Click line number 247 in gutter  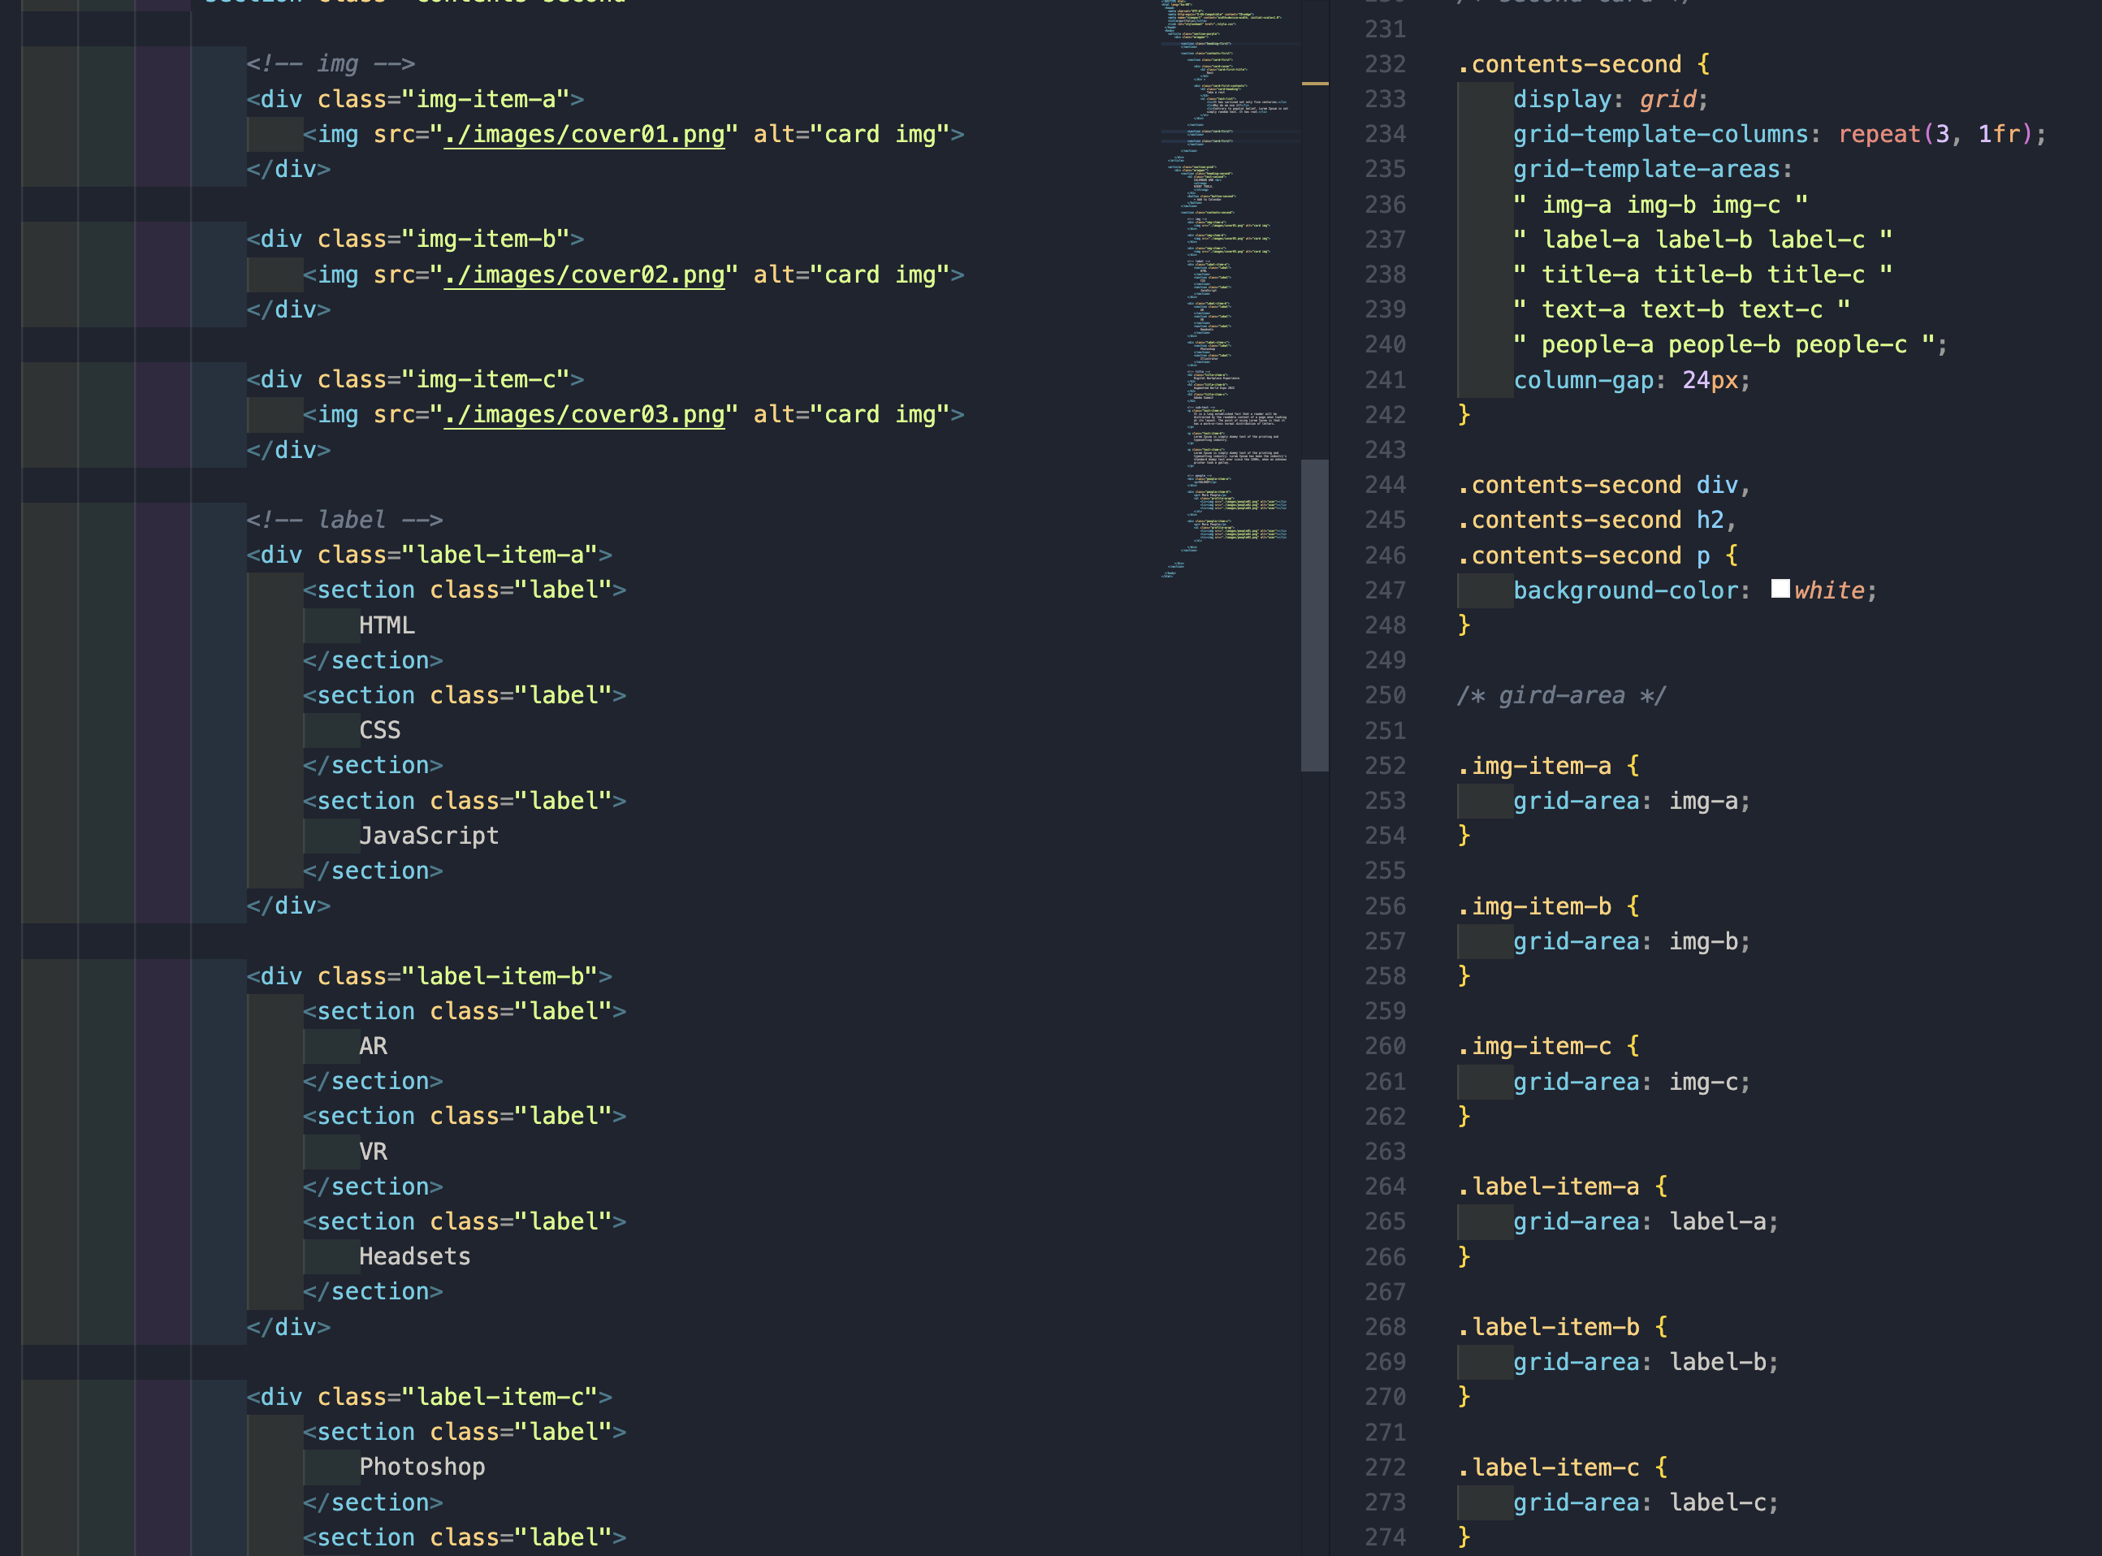(x=1384, y=590)
